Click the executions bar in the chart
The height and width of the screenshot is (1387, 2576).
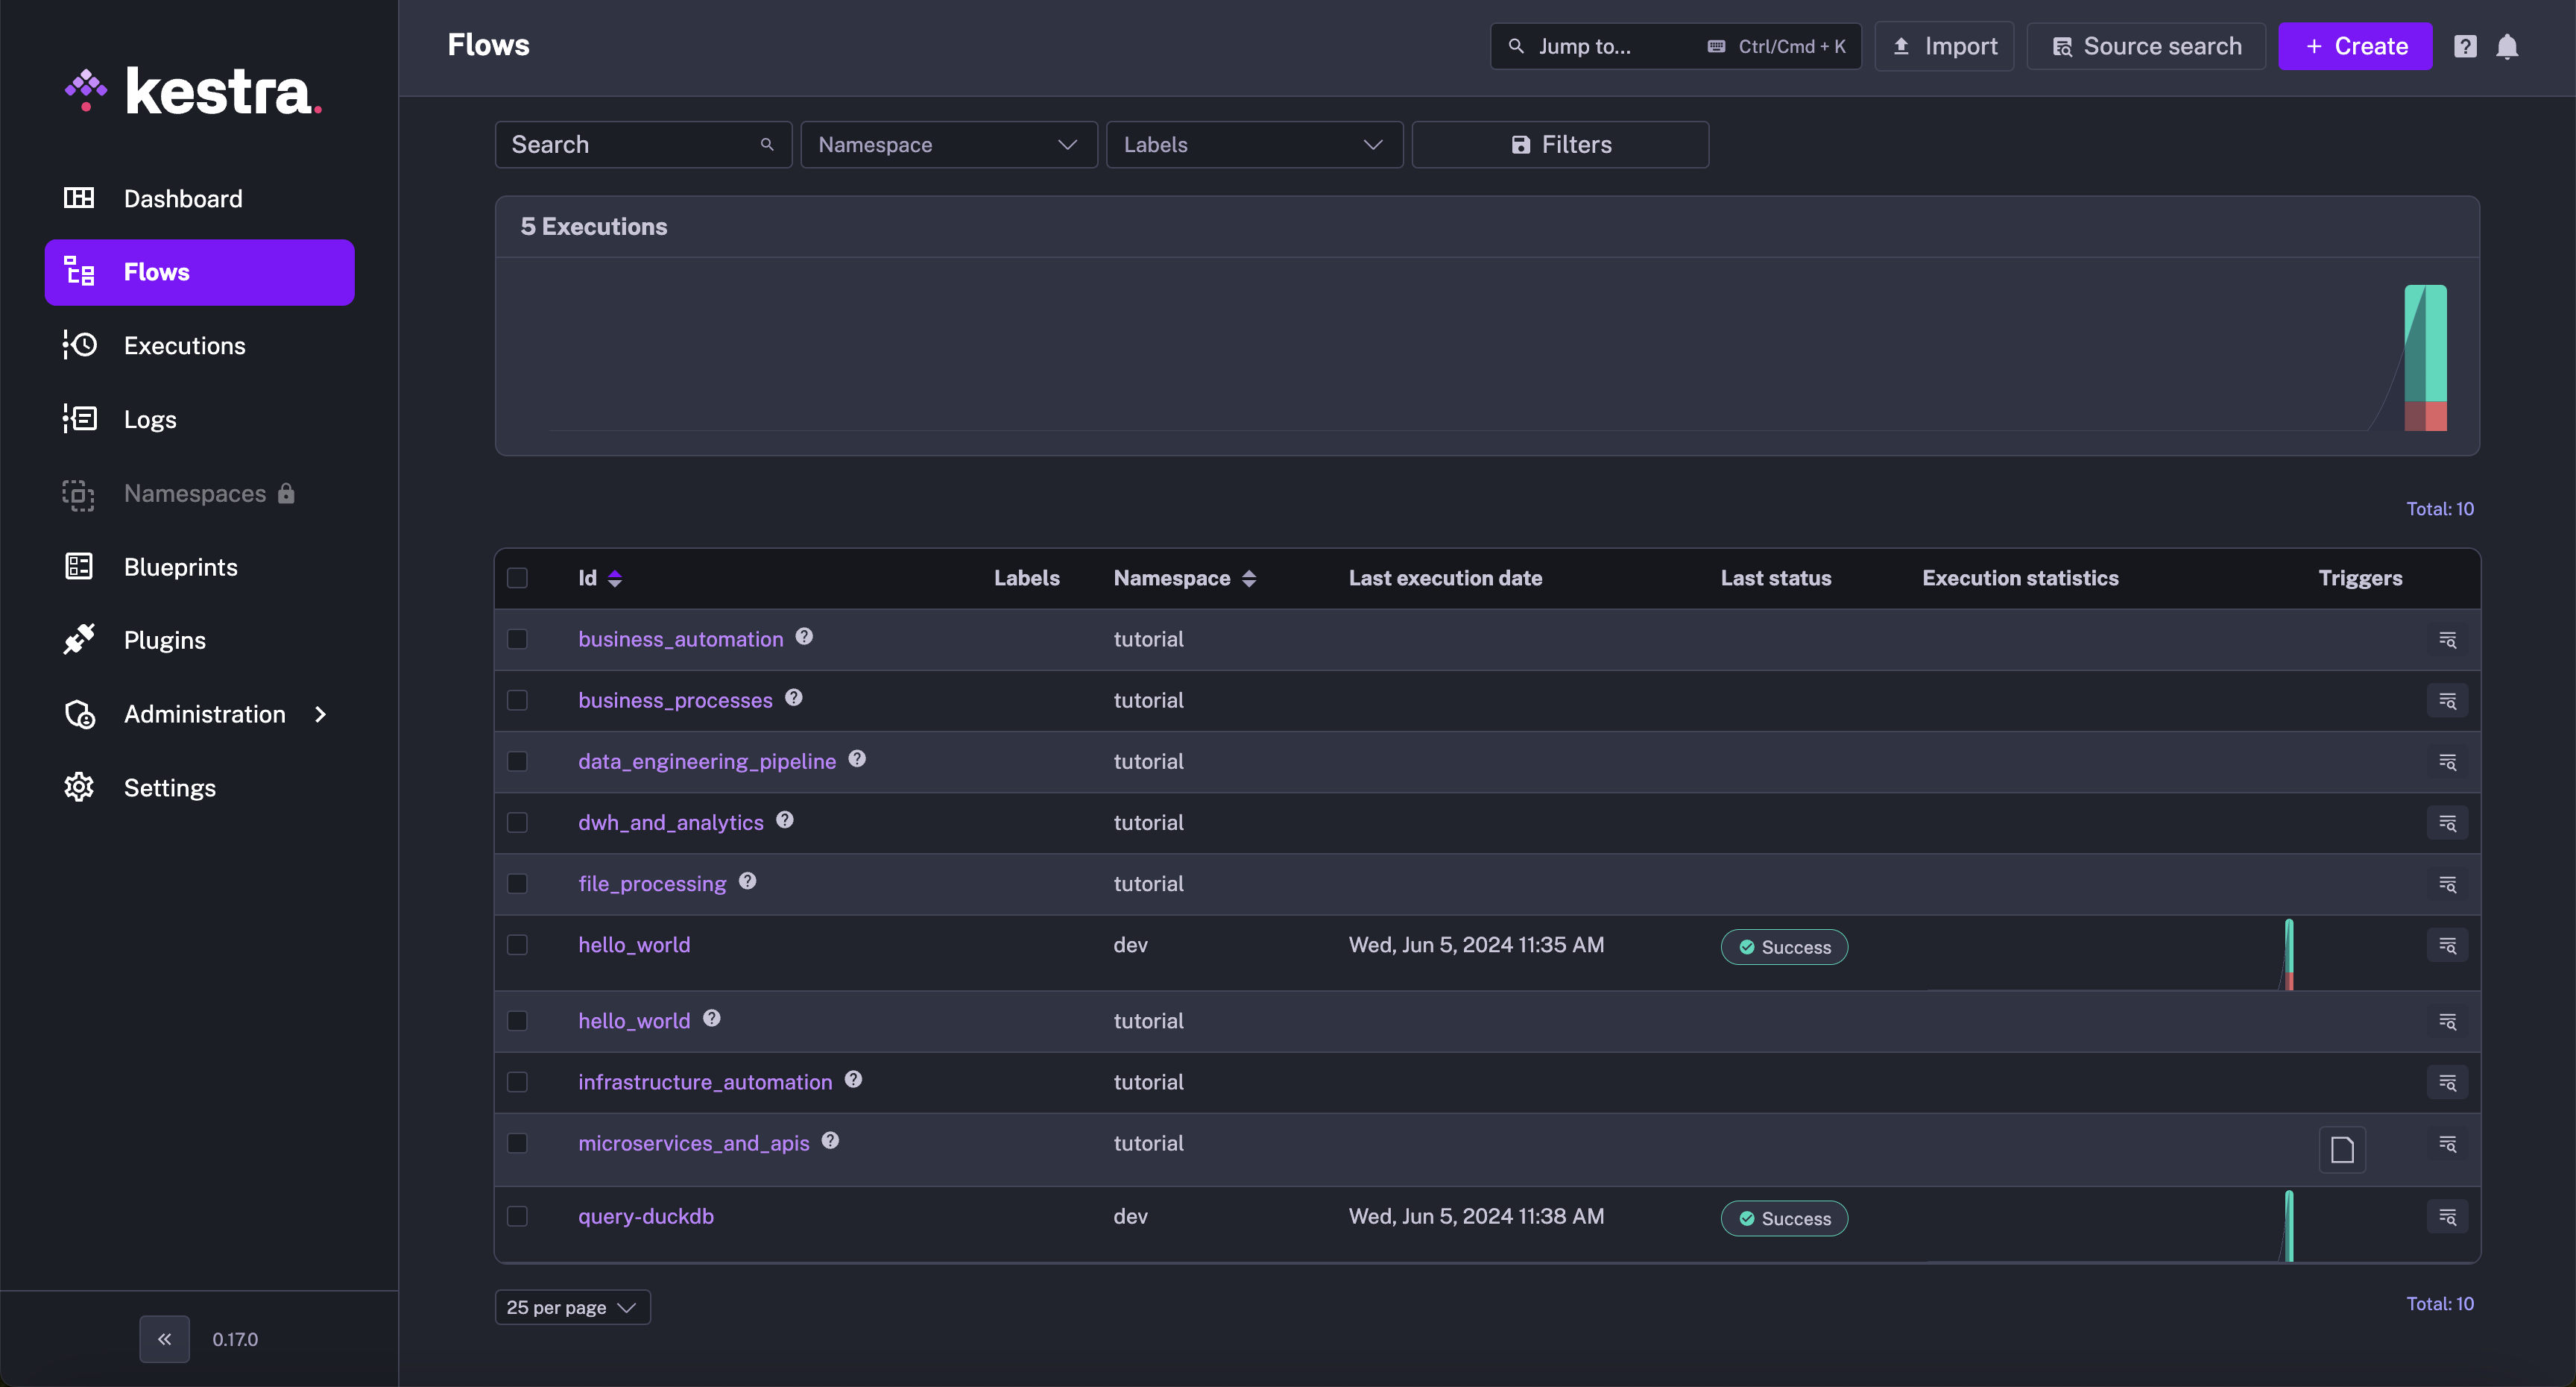click(2425, 358)
